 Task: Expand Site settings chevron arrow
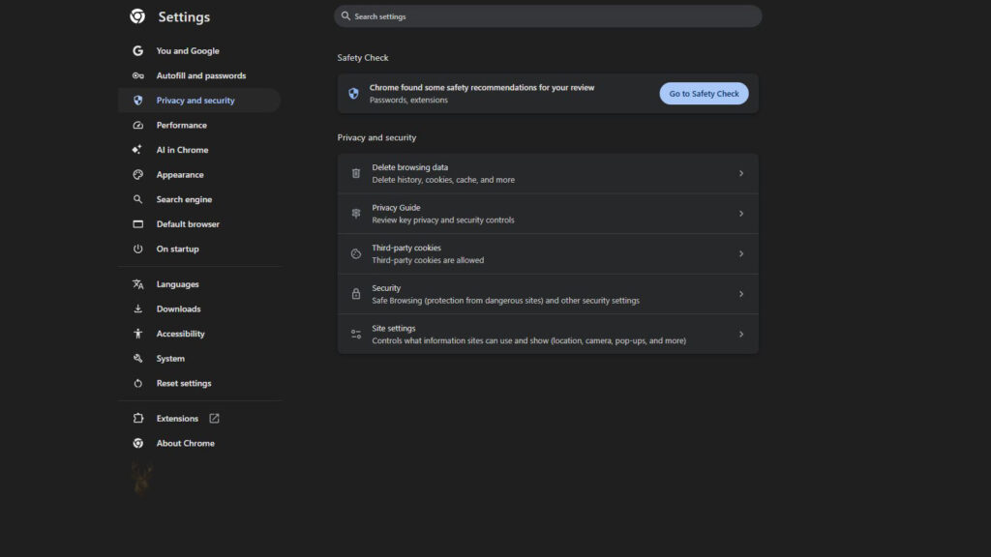click(x=740, y=334)
